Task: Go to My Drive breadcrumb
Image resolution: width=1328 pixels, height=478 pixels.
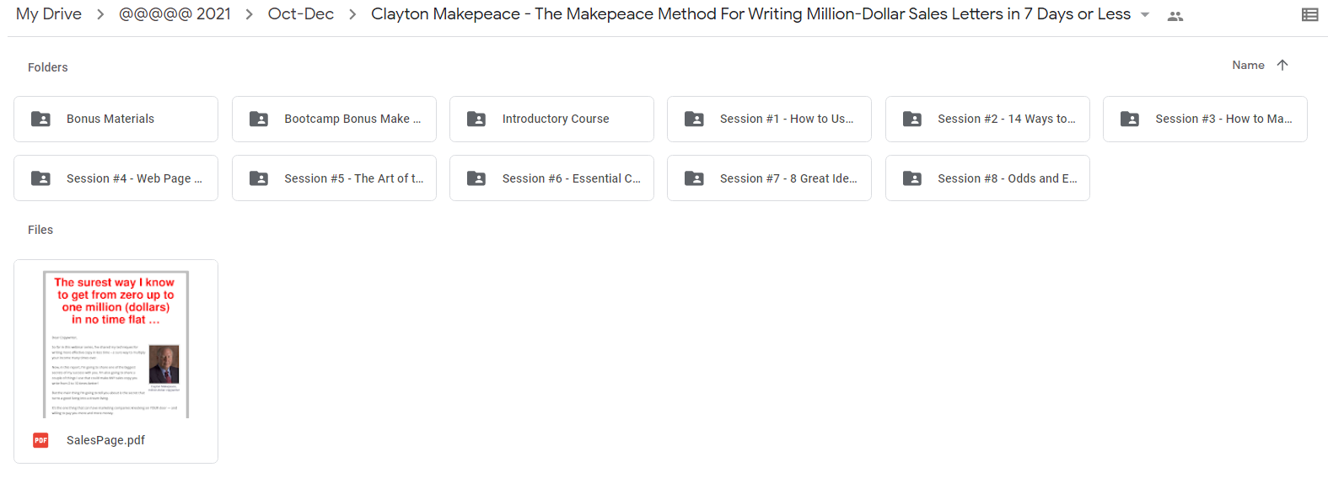Action: click(x=49, y=14)
